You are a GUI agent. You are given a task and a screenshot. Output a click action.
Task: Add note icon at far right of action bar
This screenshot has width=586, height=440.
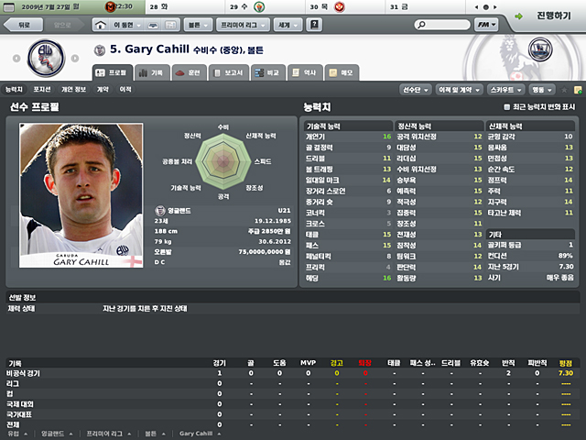[578, 90]
